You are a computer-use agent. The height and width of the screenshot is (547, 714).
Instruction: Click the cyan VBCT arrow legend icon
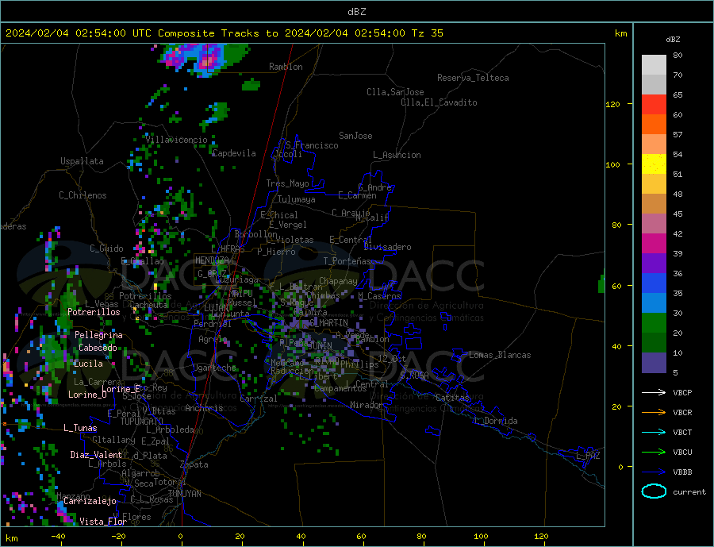point(654,432)
